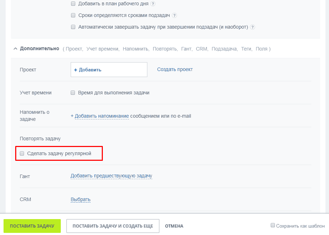The width and height of the screenshot is (329, 235).
Task: Open CRM 'Выбрать' selector
Action: pos(81,199)
